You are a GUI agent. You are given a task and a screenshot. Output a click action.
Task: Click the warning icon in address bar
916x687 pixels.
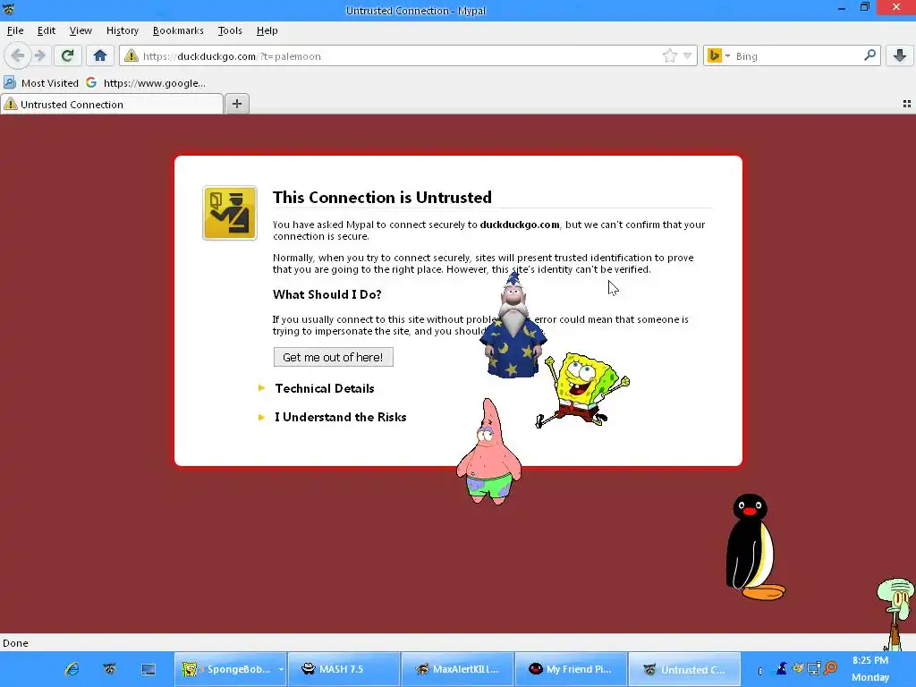131,56
